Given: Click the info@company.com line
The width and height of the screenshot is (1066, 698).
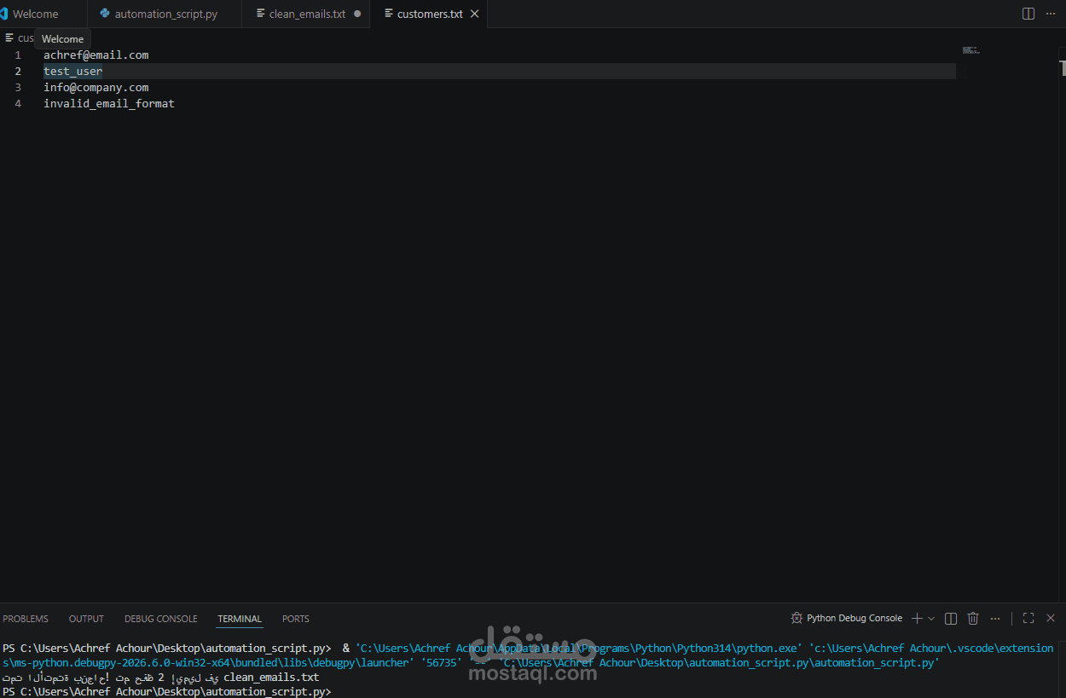Looking at the screenshot, I should point(96,87).
